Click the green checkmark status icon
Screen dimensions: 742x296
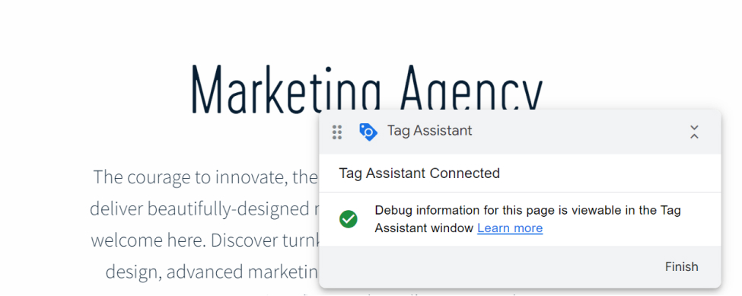coord(349,219)
